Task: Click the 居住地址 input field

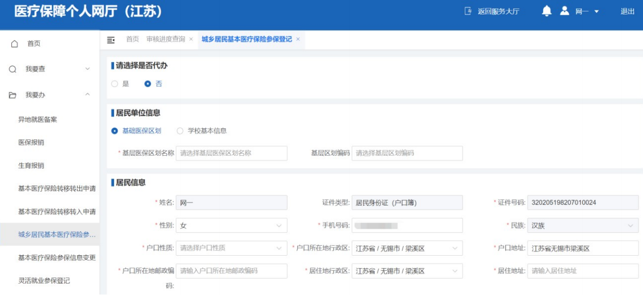Action: coord(582,271)
